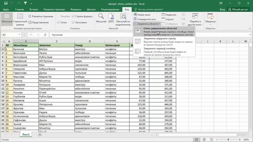This screenshot has height=142, width=253.
Task: Switch to the Разметка страницы tab
Action: 54,9
